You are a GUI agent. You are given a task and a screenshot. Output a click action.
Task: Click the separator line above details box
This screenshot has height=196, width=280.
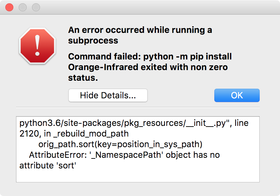coord(140,107)
